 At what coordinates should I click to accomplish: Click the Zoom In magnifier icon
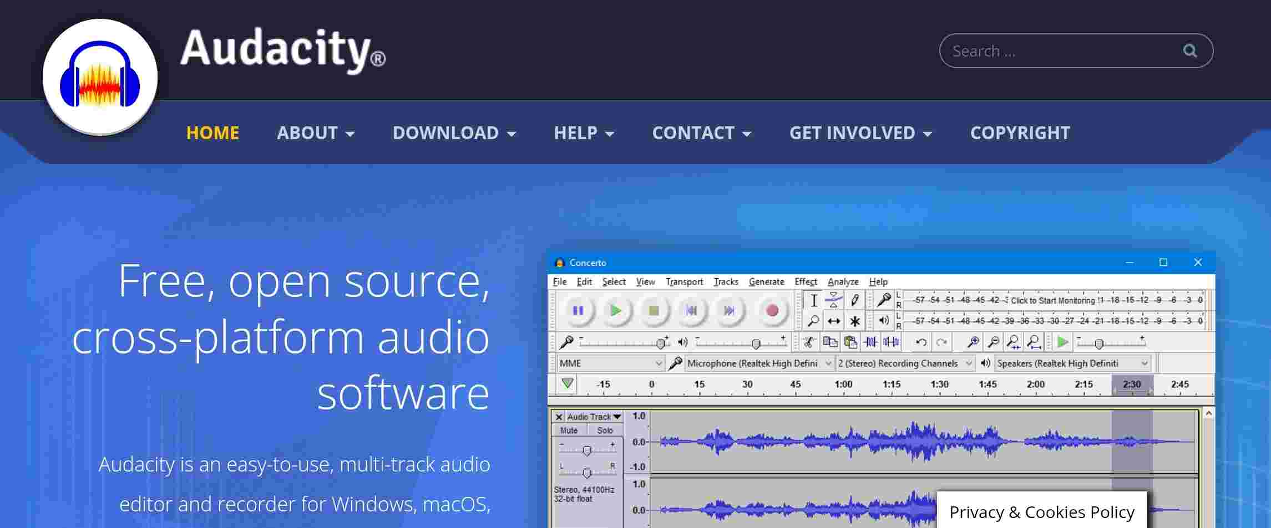tap(973, 342)
